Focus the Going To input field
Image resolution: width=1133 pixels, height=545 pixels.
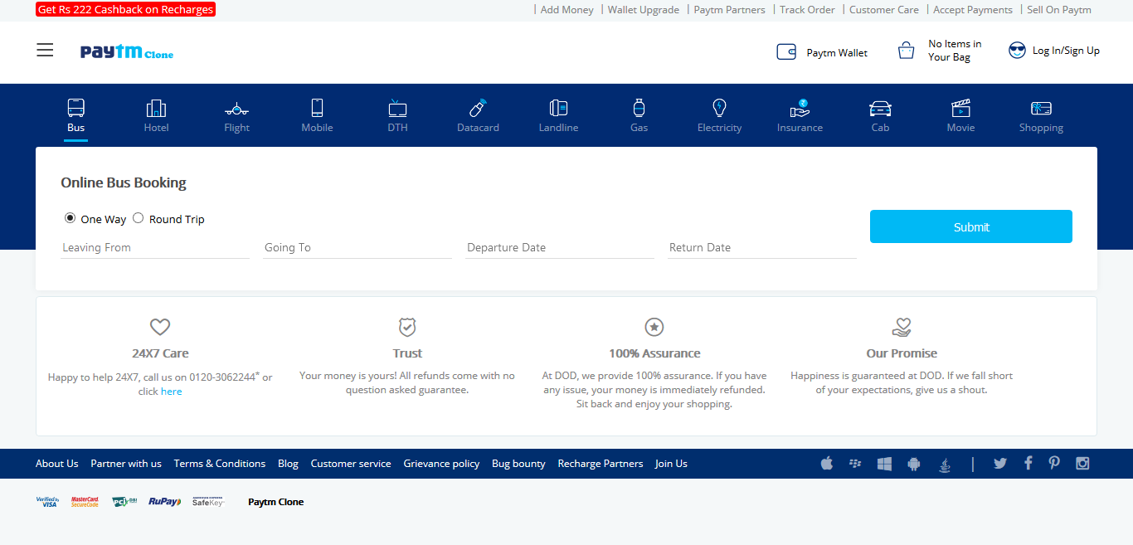pyautogui.click(x=357, y=247)
